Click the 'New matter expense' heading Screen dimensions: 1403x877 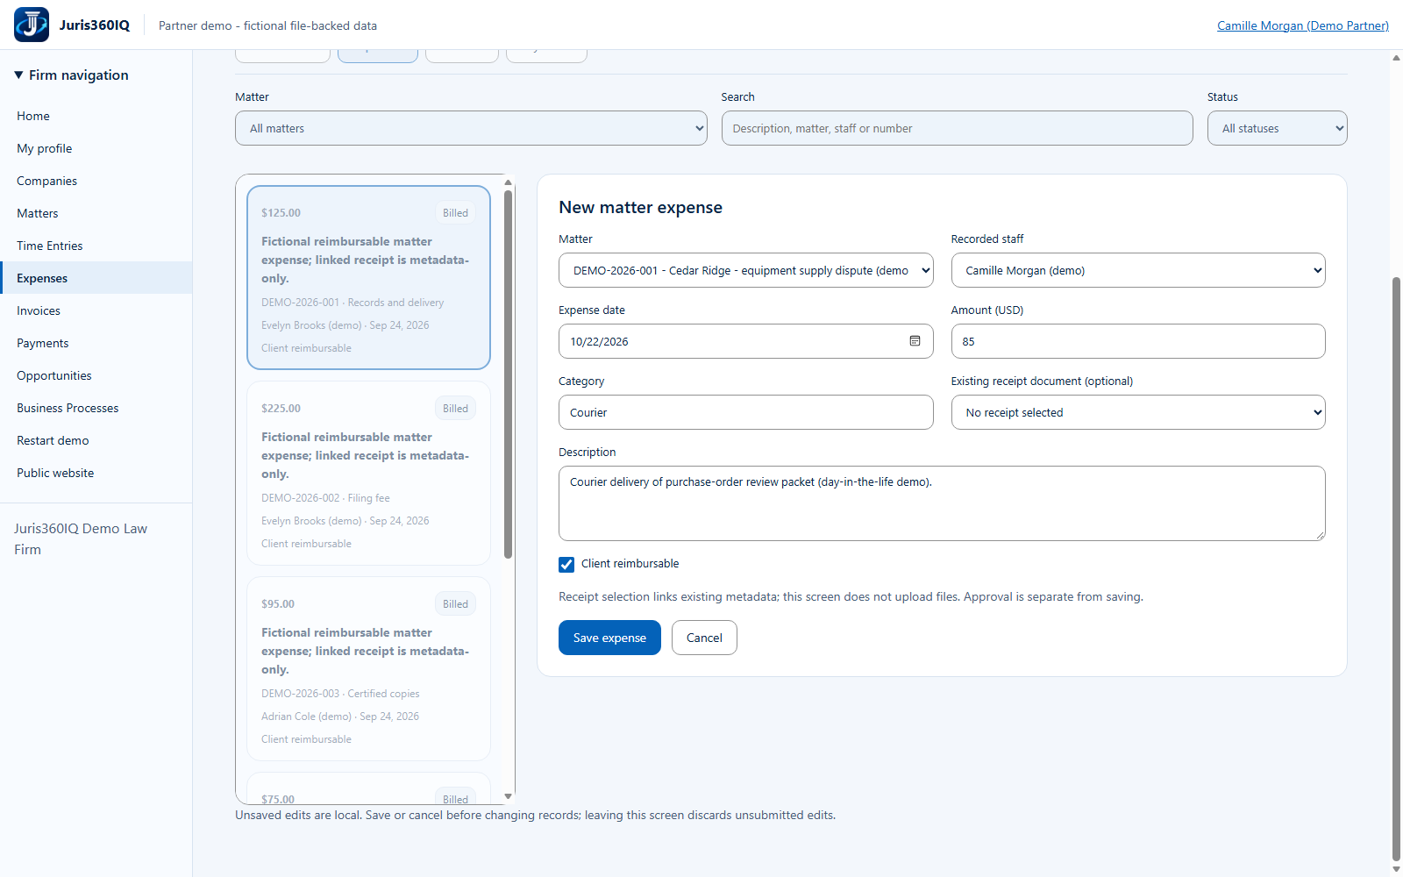click(640, 208)
